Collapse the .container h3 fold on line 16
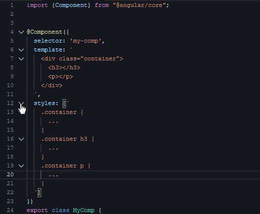 (21, 139)
